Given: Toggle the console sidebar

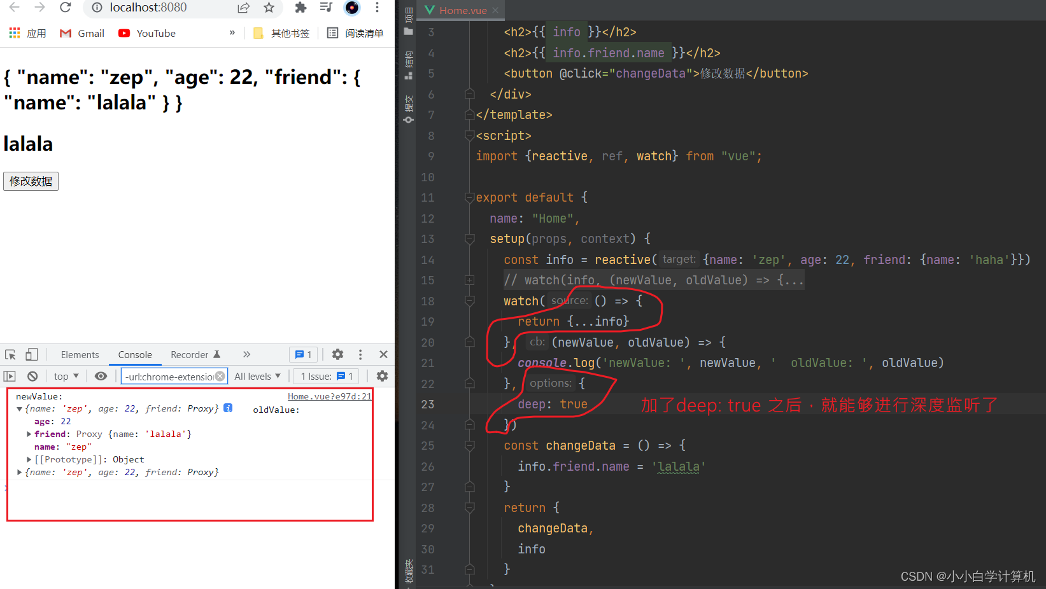Looking at the screenshot, I should click(10, 376).
